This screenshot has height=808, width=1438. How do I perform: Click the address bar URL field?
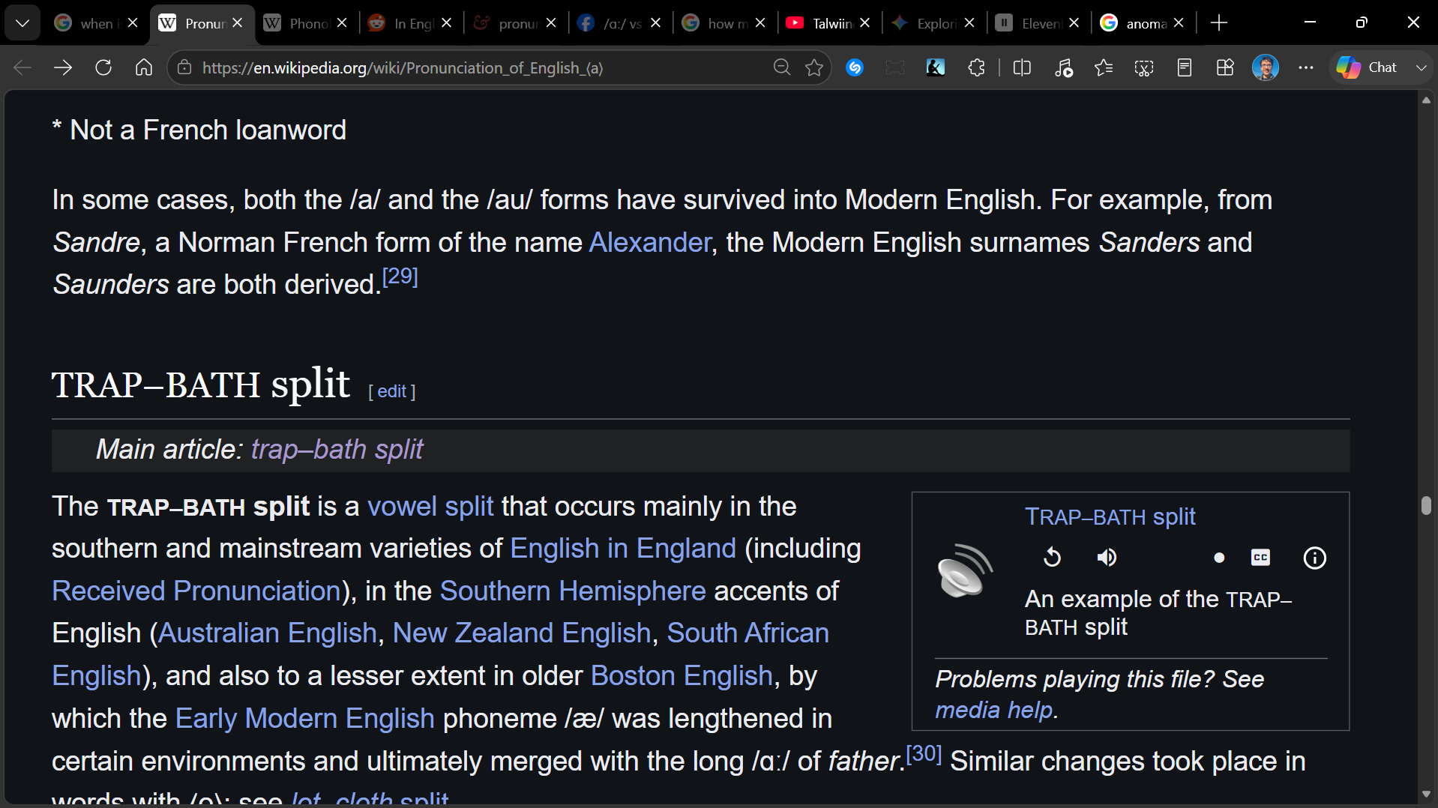[480, 68]
